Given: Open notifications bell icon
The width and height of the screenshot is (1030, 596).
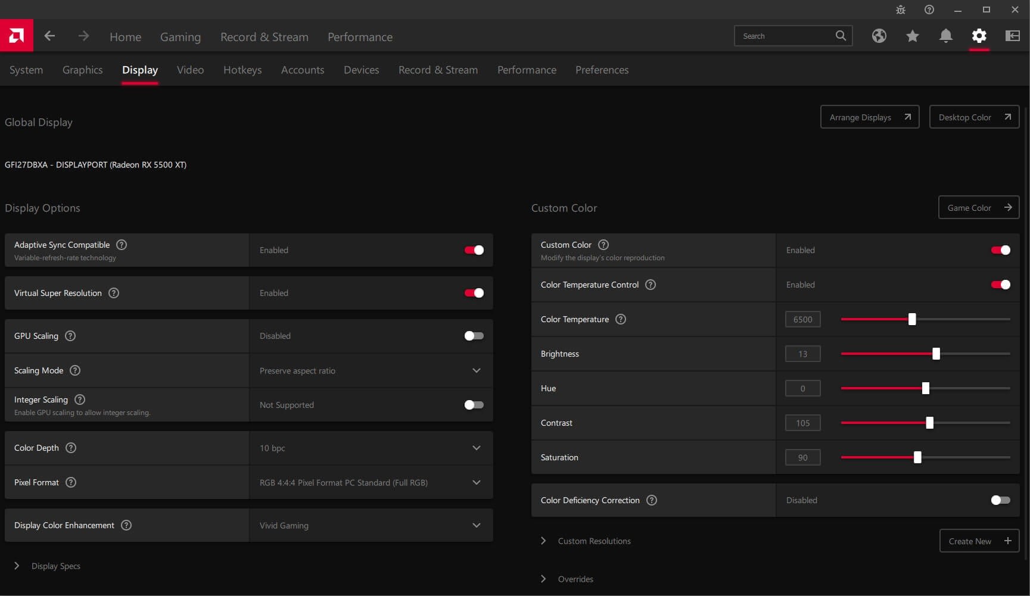Looking at the screenshot, I should [x=946, y=36].
